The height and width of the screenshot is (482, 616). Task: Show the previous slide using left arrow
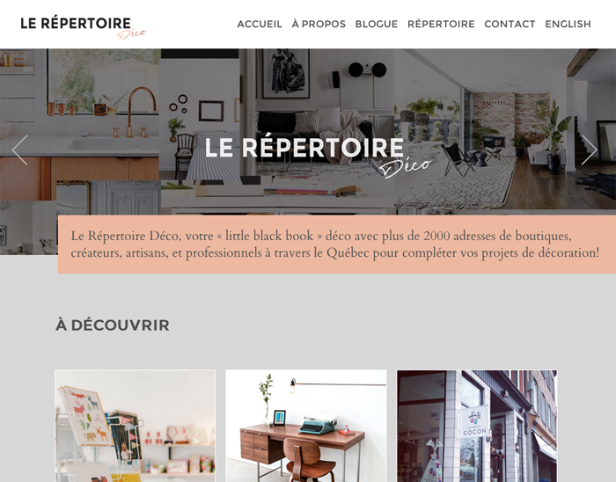point(19,150)
